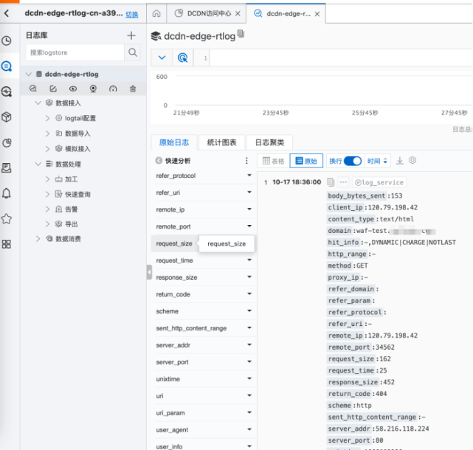Click the home icon tab

(x=156, y=14)
